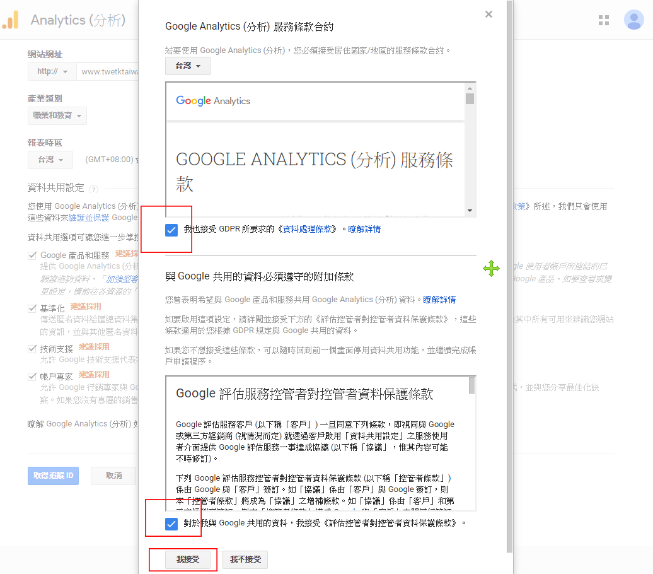This screenshot has width=653, height=574.
Task: Toggle the GDPR 資料處理條款 acceptance checkbox
Action: tap(171, 230)
